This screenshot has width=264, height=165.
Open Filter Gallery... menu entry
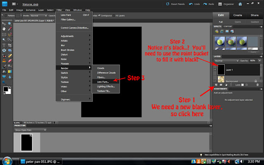click(74, 20)
